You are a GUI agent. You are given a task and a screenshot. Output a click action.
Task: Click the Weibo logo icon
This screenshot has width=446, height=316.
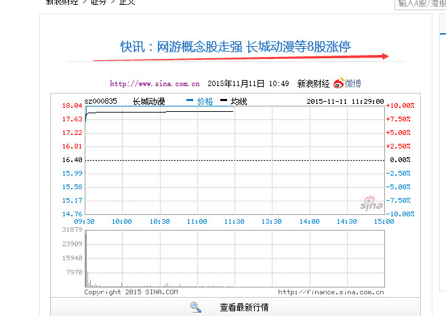tap(339, 83)
